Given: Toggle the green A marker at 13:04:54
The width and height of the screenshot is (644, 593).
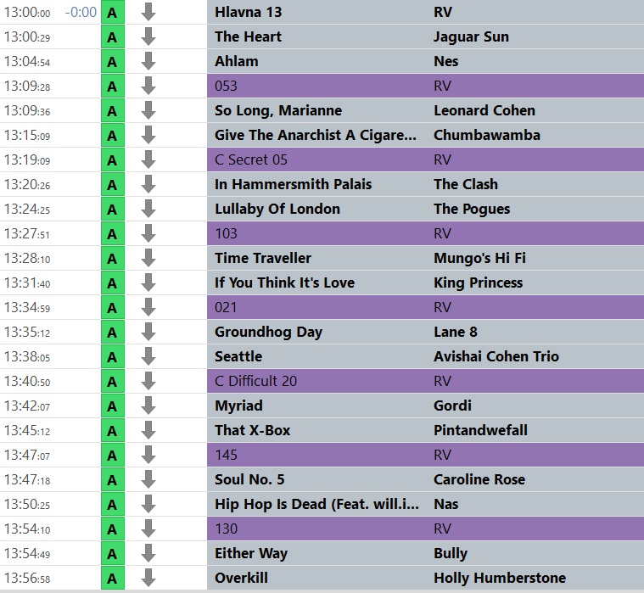Looking at the screenshot, I should tap(113, 62).
